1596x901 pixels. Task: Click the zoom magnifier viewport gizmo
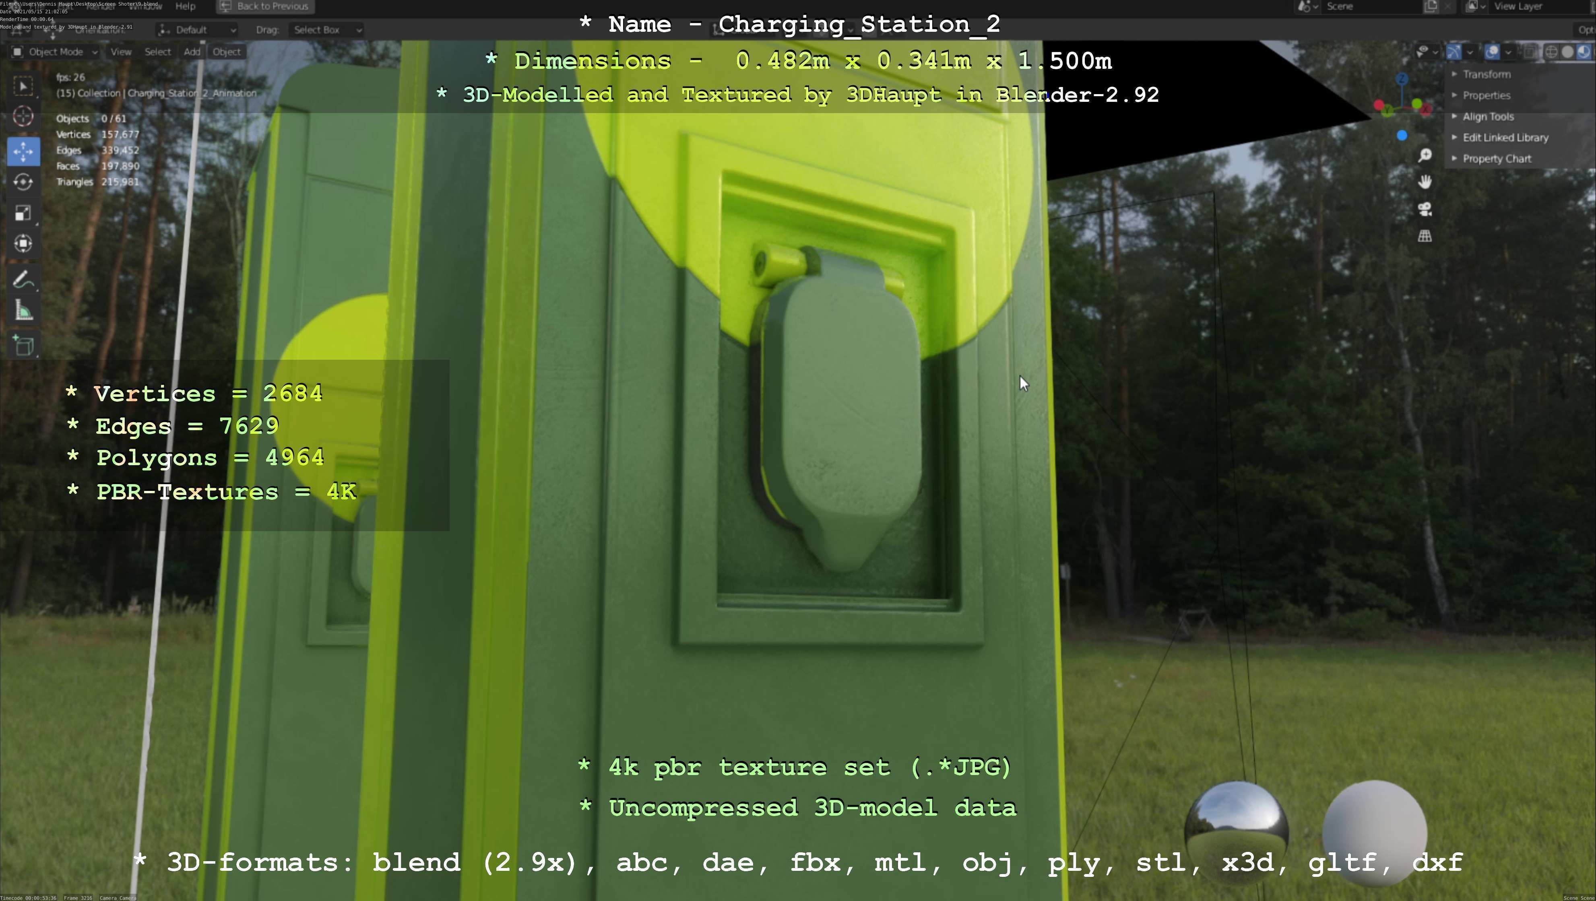pyautogui.click(x=1425, y=155)
